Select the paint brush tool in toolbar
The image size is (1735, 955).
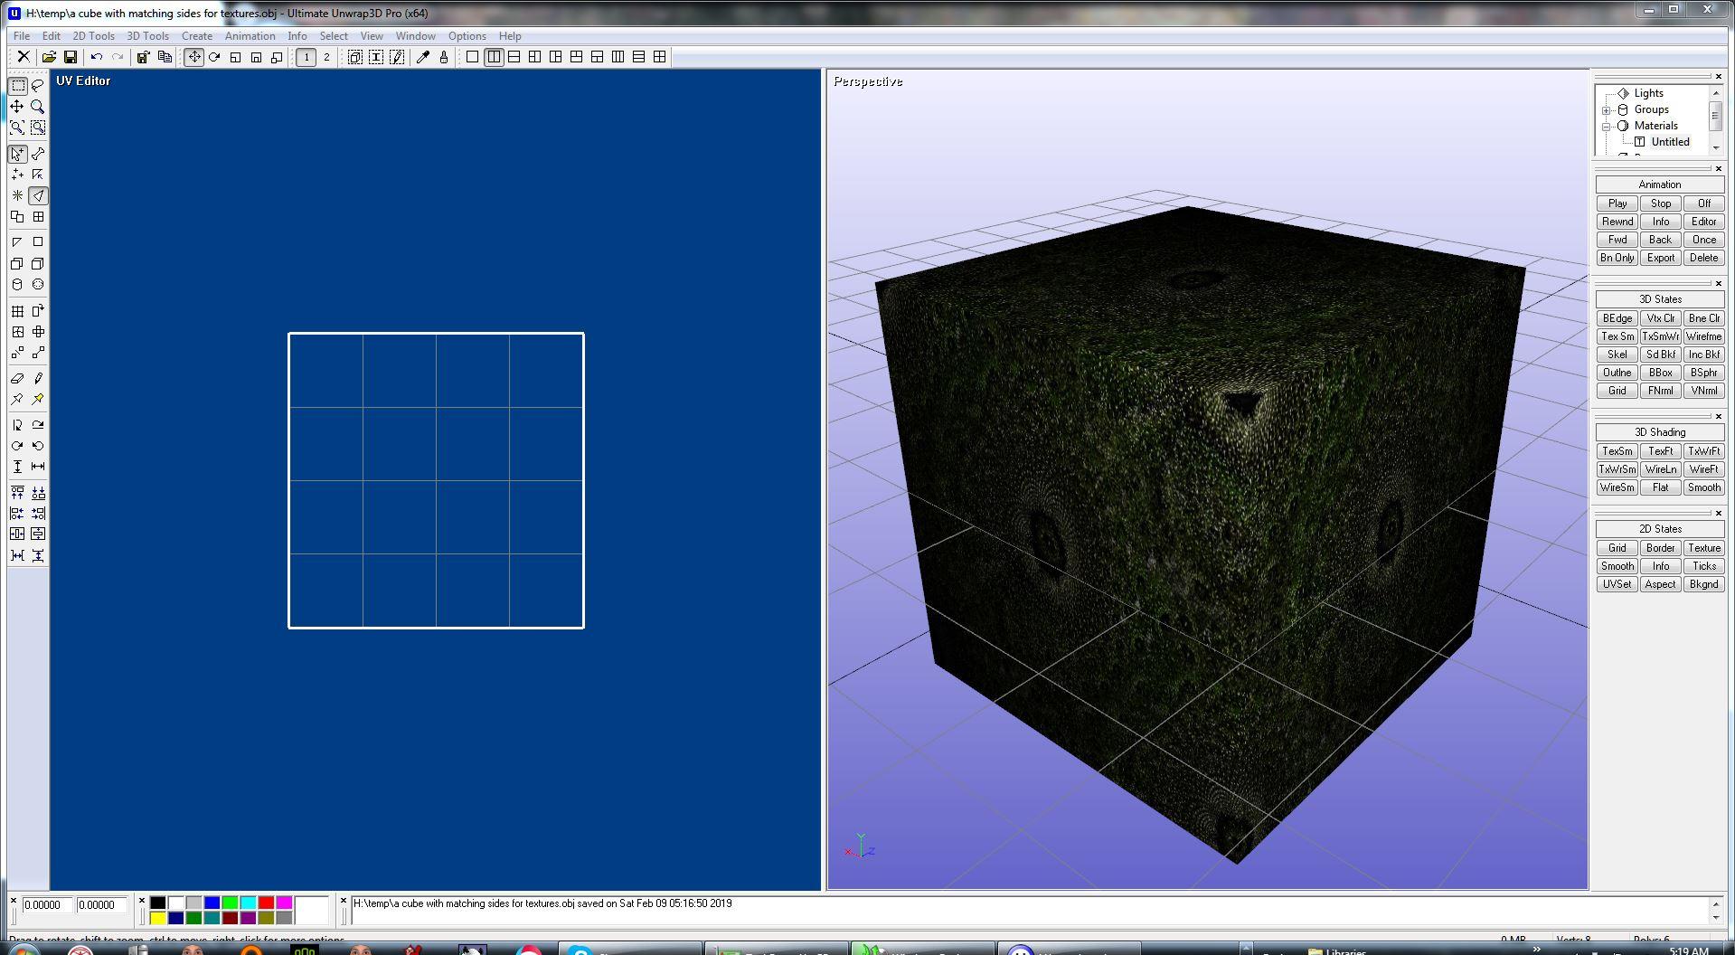tap(443, 57)
